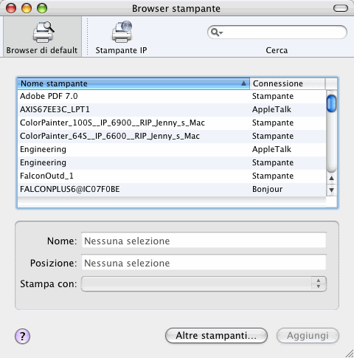
Task: Select the Browser di default toolbar icon
Action: click(x=42, y=37)
